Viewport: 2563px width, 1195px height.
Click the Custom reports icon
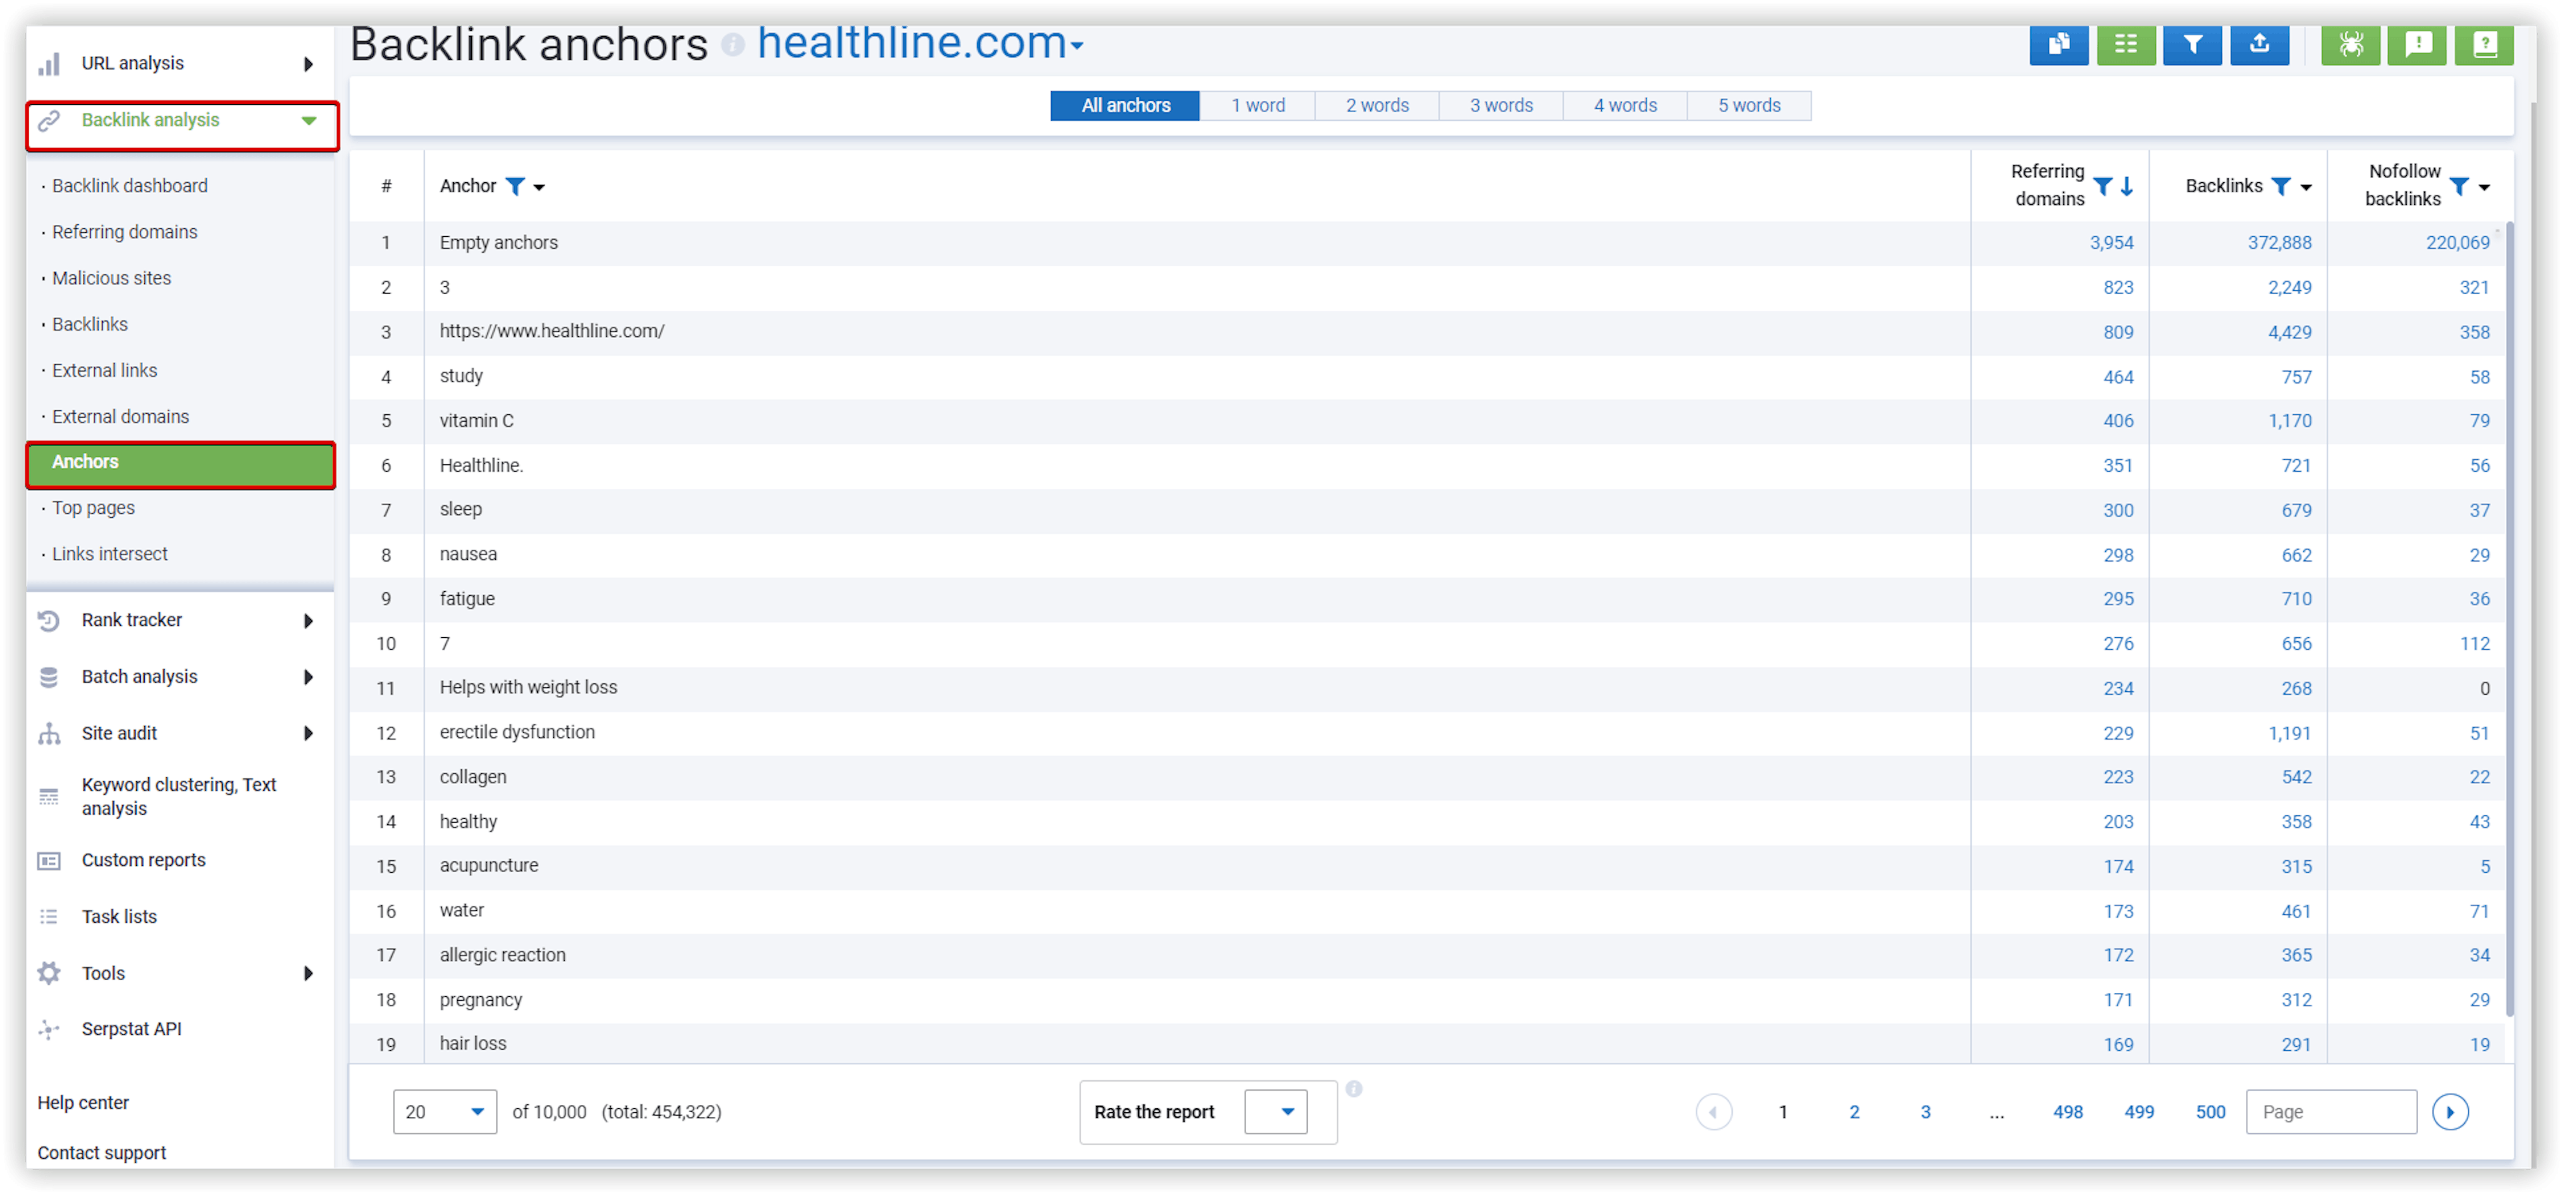point(49,861)
